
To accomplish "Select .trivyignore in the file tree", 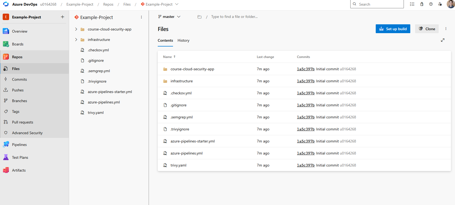I will click(97, 81).
